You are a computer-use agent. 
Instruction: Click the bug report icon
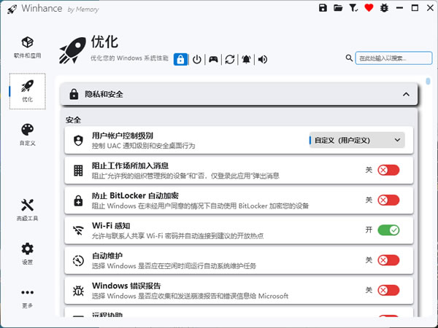click(383, 8)
